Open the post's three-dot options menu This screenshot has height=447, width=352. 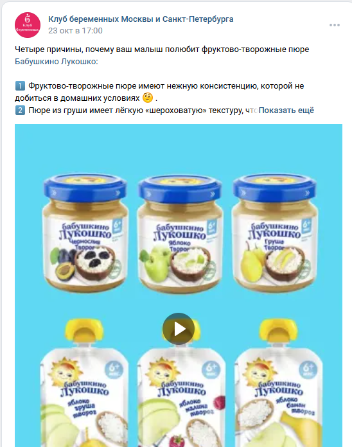(334, 25)
